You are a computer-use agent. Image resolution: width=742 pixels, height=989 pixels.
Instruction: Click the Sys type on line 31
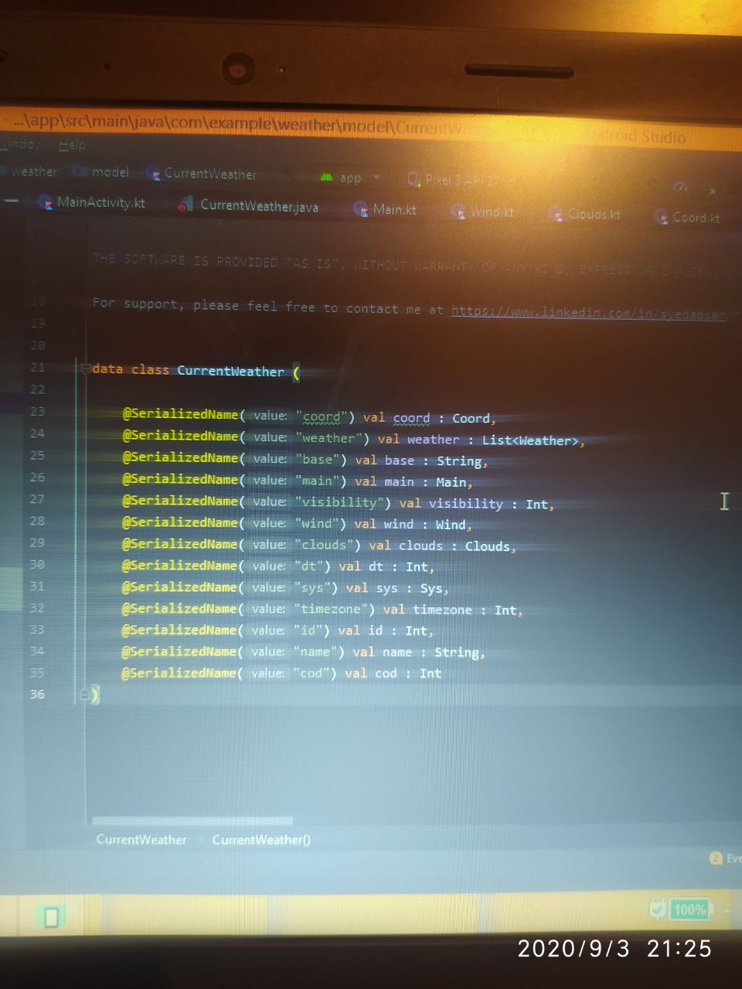coord(431,588)
